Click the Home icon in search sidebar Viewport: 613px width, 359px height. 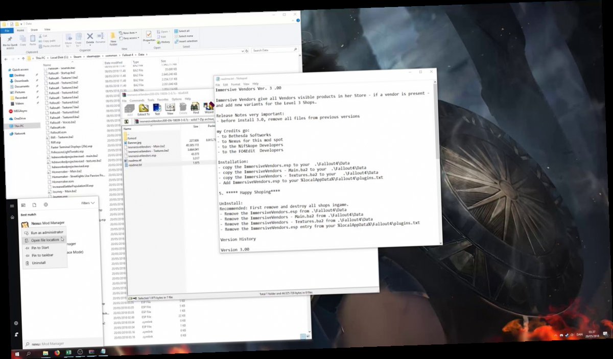tap(13, 217)
